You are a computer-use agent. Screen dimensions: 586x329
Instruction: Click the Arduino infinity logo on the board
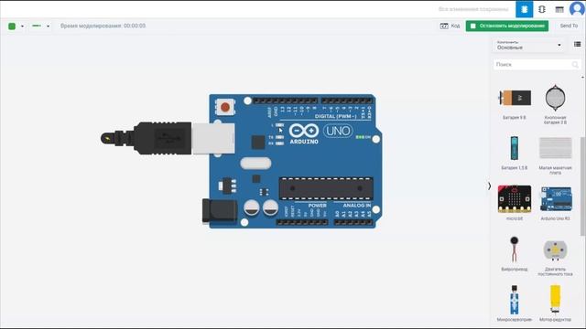(303, 131)
